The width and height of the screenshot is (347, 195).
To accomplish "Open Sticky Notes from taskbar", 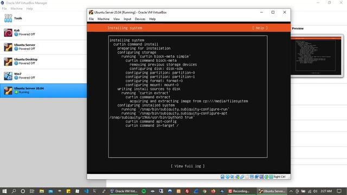I will point(68,191).
